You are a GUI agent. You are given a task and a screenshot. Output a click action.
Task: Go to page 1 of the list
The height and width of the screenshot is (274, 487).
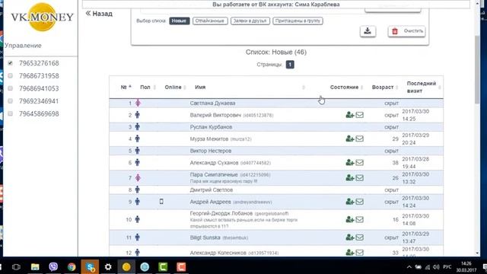[x=290, y=65]
